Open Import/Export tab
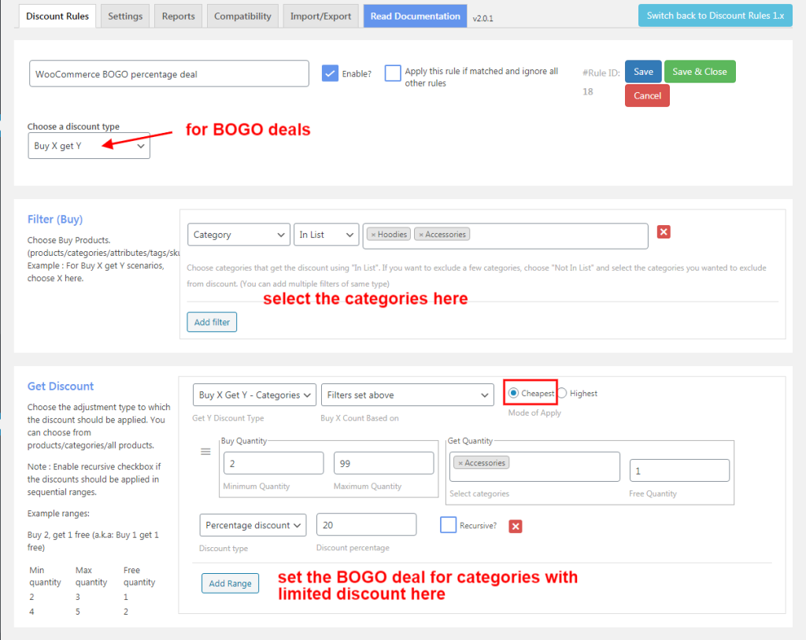This screenshot has width=806, height=640. pos(321,16)
